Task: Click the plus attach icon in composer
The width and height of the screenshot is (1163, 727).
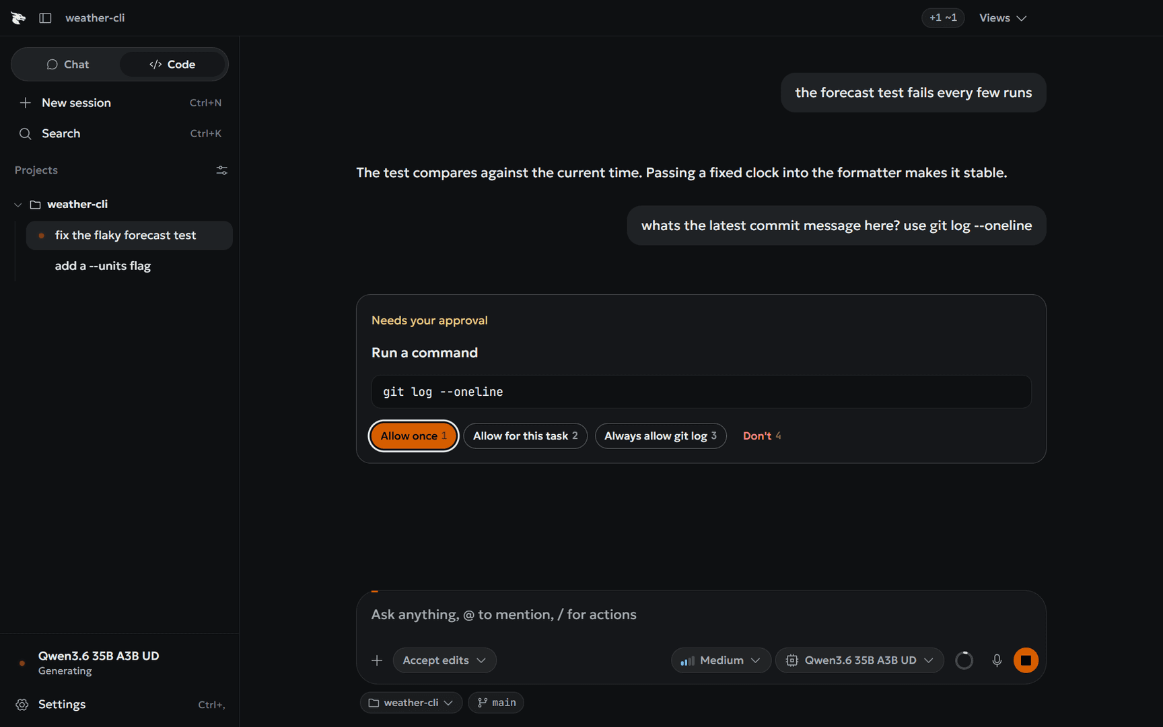Action: (x=377, y=660)
